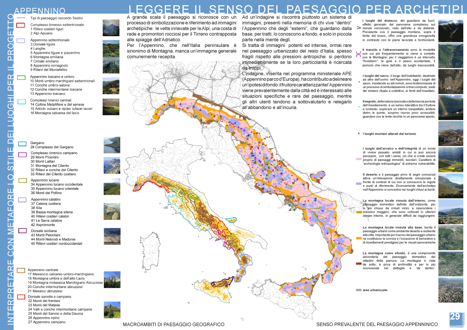The image size is (467, 330).
Task: Select the pink swatch for 'I luoghi dell'arcaico'
Action: pyautogui.click(x=358, y=158)
